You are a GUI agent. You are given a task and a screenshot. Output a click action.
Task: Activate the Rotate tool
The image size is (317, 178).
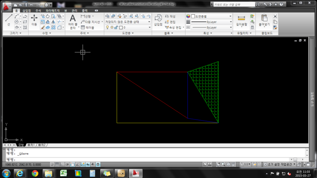tap(48, 16)
